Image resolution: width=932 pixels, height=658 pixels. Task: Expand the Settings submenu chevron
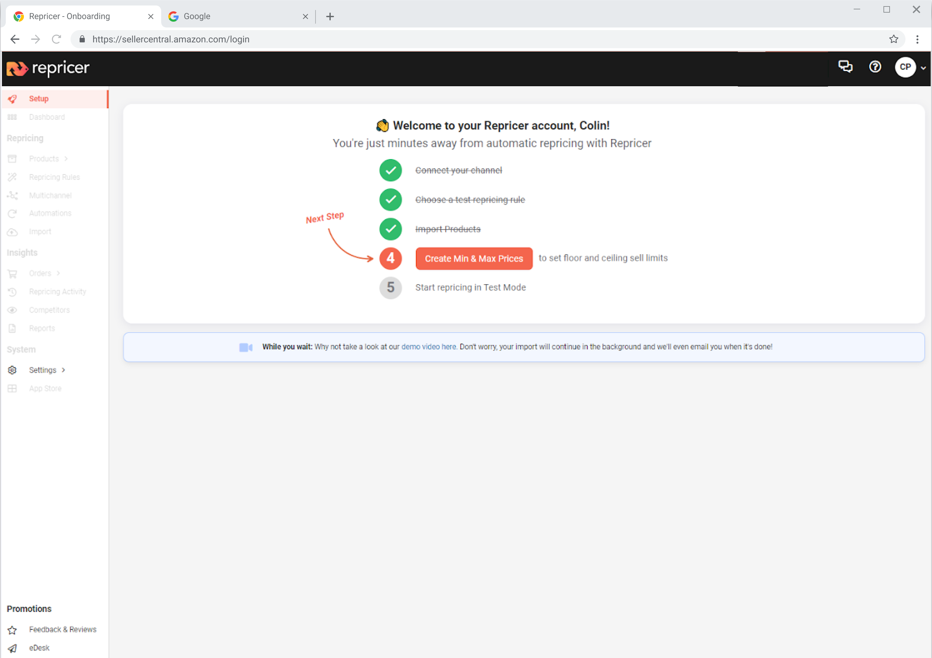(x=63, y=370)
